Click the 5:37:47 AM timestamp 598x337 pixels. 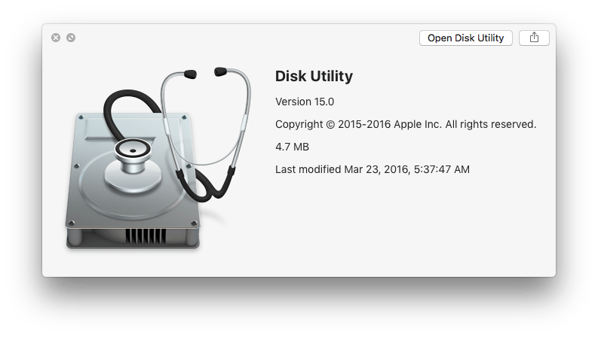click(442, 170)
